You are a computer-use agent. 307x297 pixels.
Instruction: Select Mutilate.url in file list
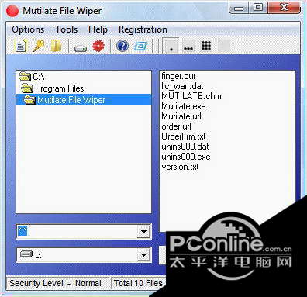(x=181, y=116)
